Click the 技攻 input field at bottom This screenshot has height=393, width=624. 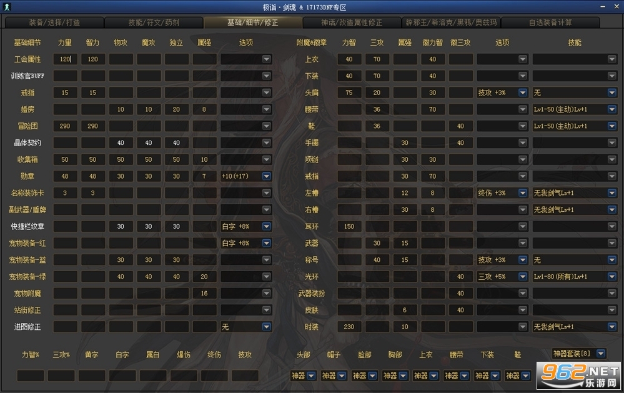[245, 376]
